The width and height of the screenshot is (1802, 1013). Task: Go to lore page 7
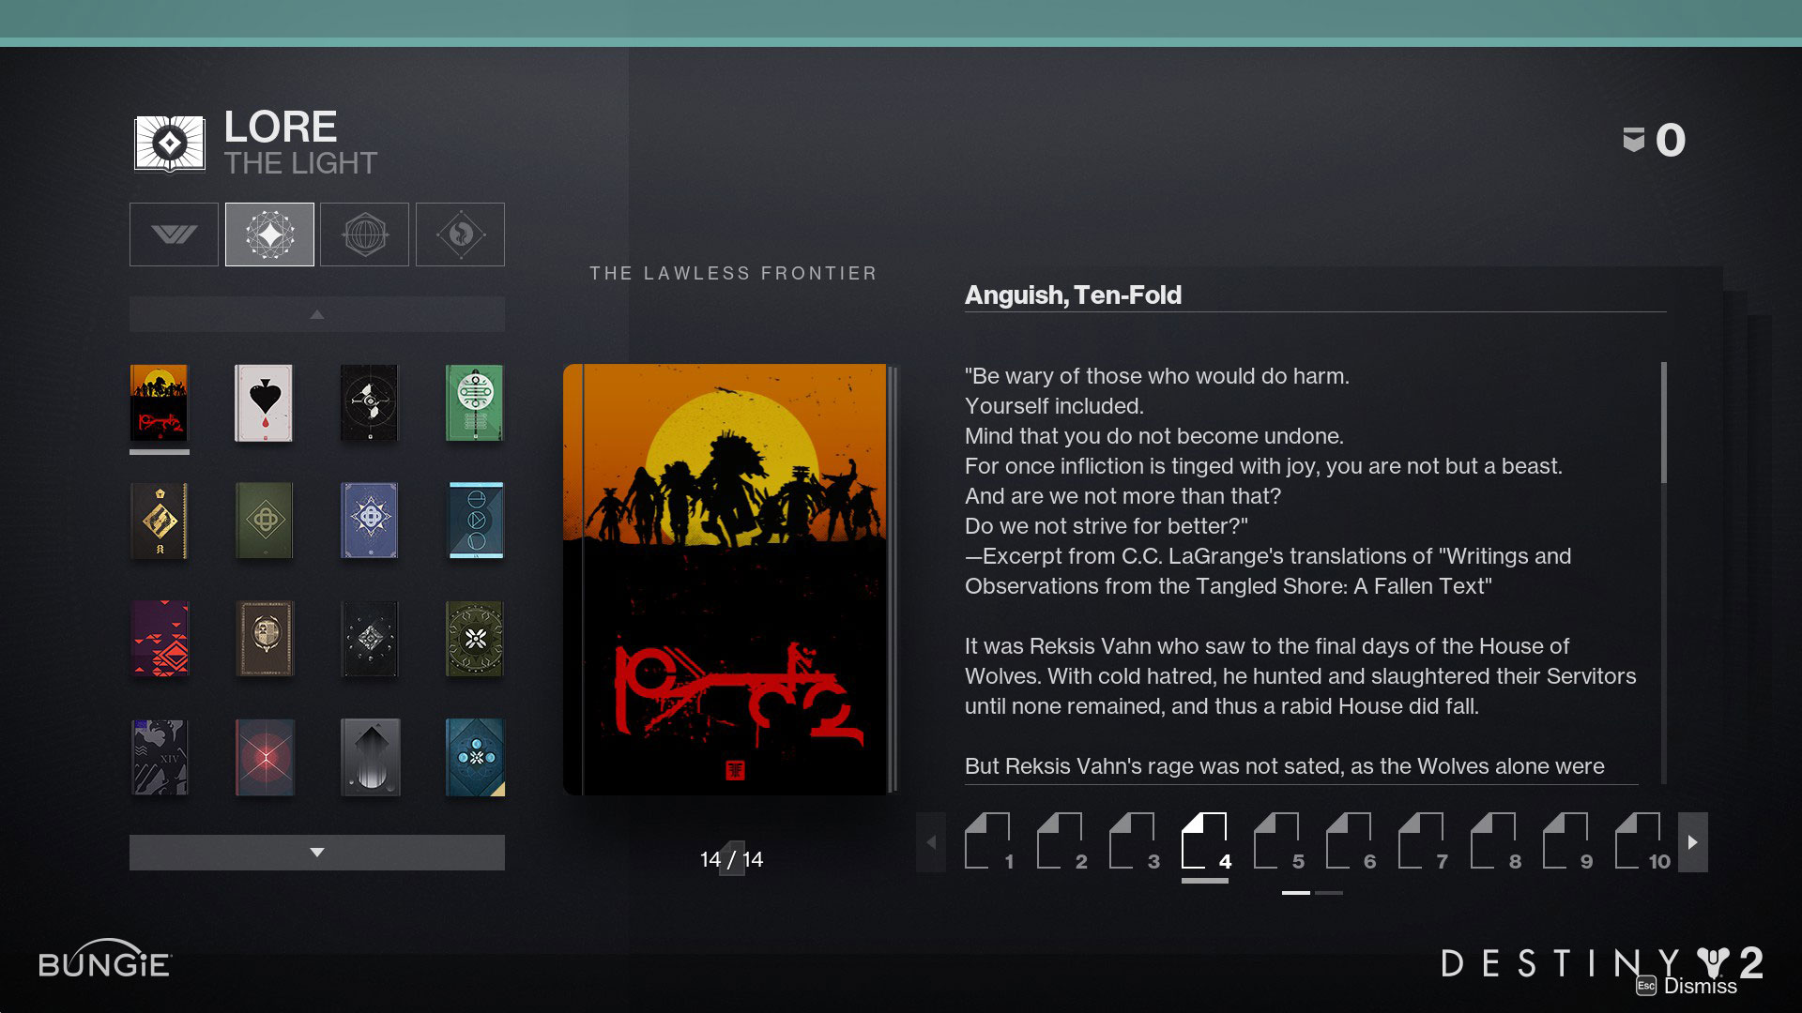(1422, 841)
